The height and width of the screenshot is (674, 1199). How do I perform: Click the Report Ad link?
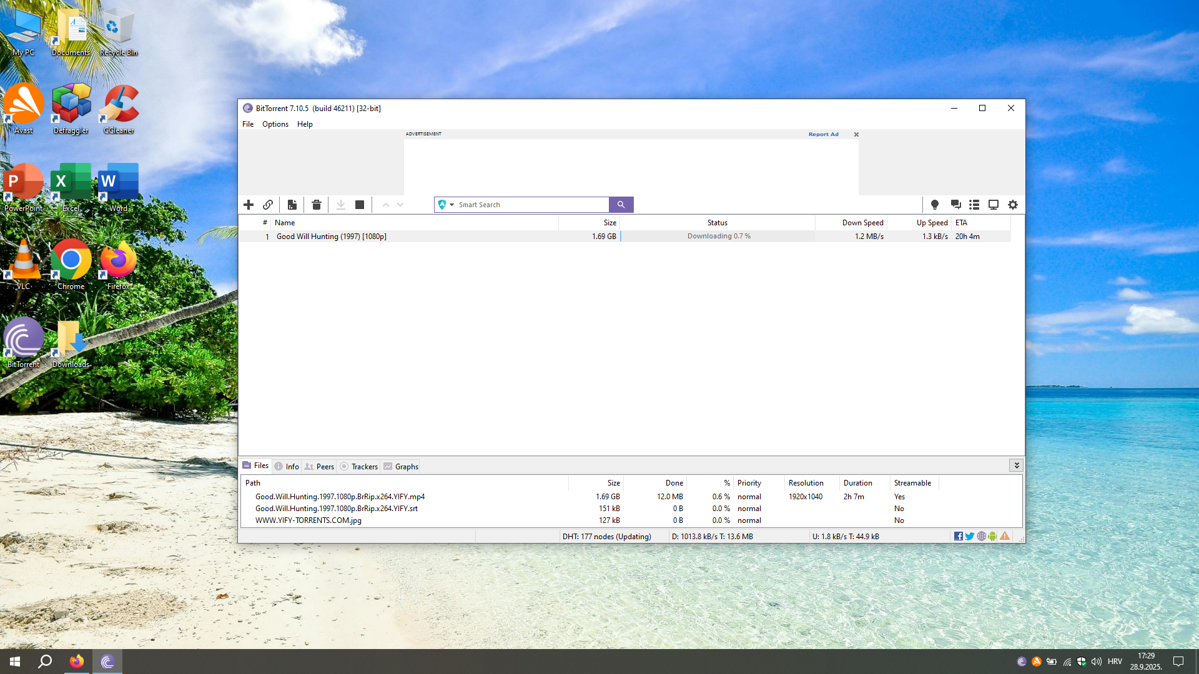click(824, 134)
